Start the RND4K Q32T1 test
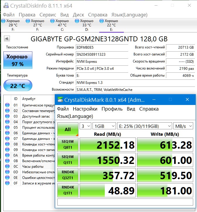This screenshot has width=197, height=212. tap(68, 175)
